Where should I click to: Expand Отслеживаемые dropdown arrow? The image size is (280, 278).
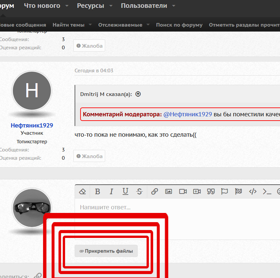(148, 24)
